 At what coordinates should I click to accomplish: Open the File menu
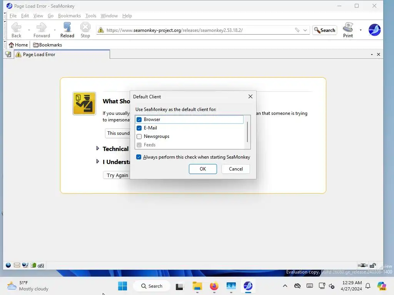(x=13, y=15)
